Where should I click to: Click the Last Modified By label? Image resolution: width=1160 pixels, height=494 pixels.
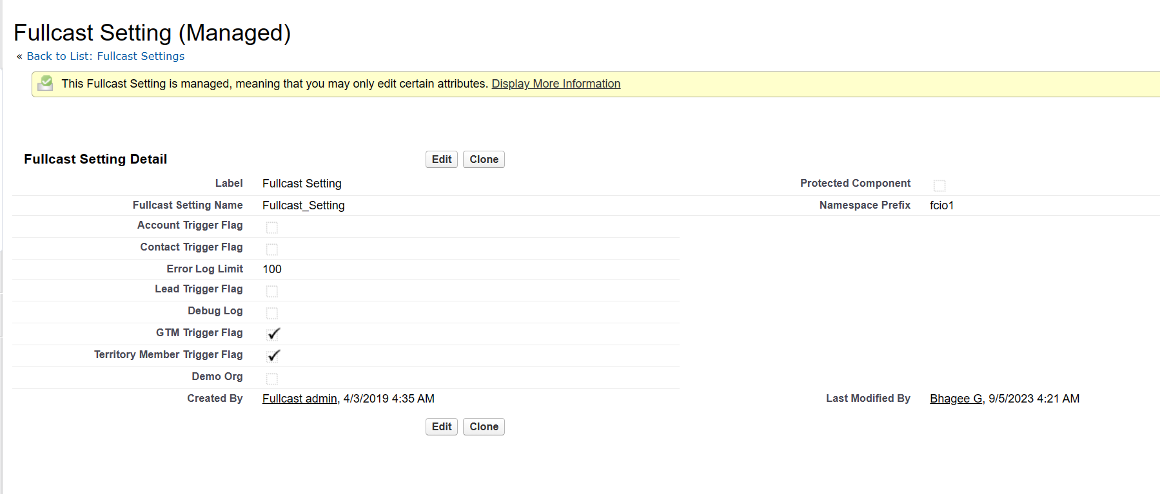[x=868, y=399]
